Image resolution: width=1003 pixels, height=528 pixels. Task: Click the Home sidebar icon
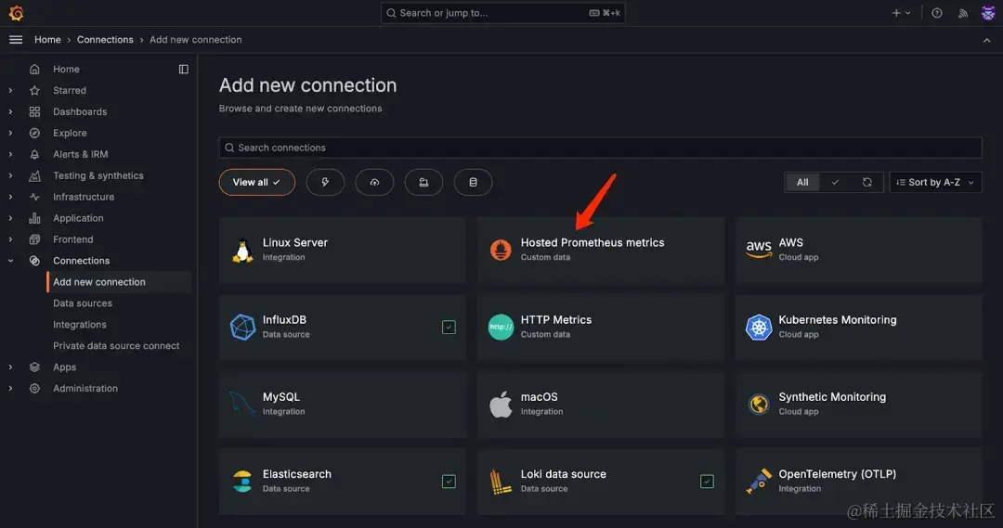click(x=34, y=69)
